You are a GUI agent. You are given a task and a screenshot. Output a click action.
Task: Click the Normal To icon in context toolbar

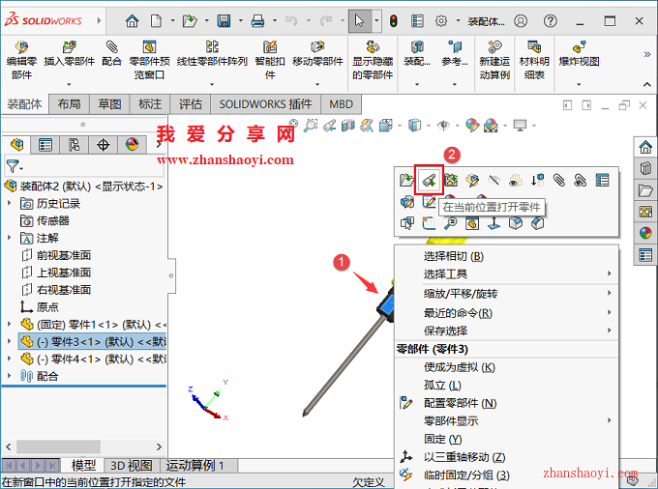point(493,223)
